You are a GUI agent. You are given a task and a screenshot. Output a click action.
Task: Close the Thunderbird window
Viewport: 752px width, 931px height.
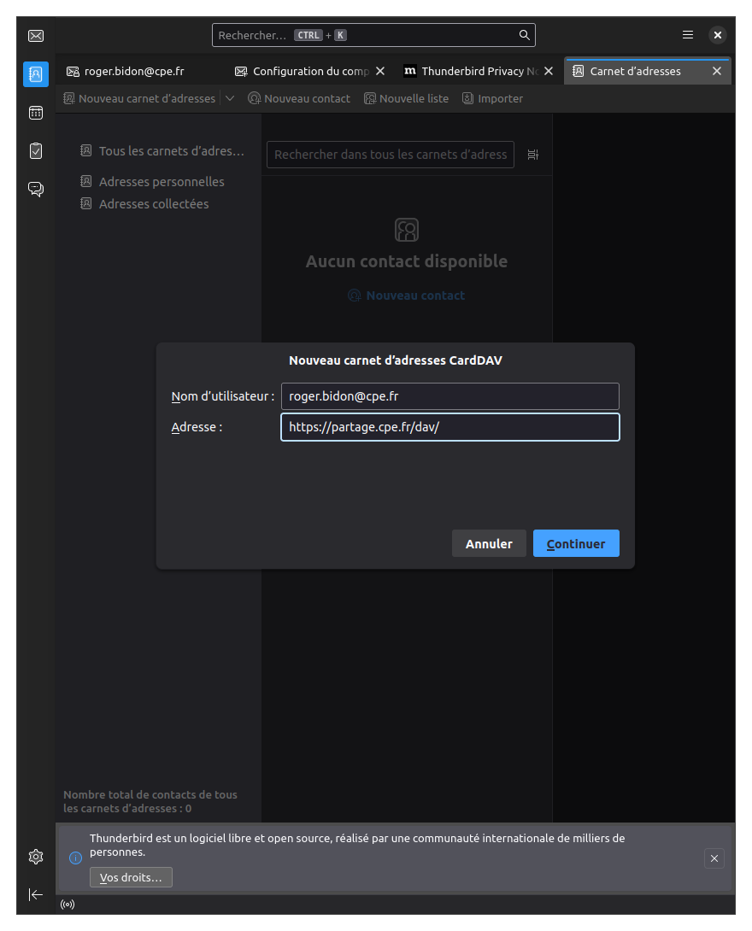pos(718,35)
